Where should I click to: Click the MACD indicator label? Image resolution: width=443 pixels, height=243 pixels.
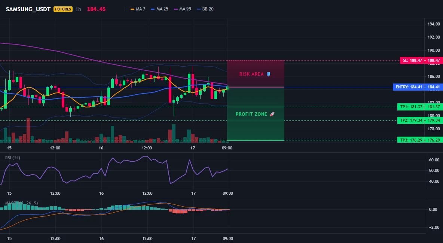pyautogui.click(x=21, y=203)
